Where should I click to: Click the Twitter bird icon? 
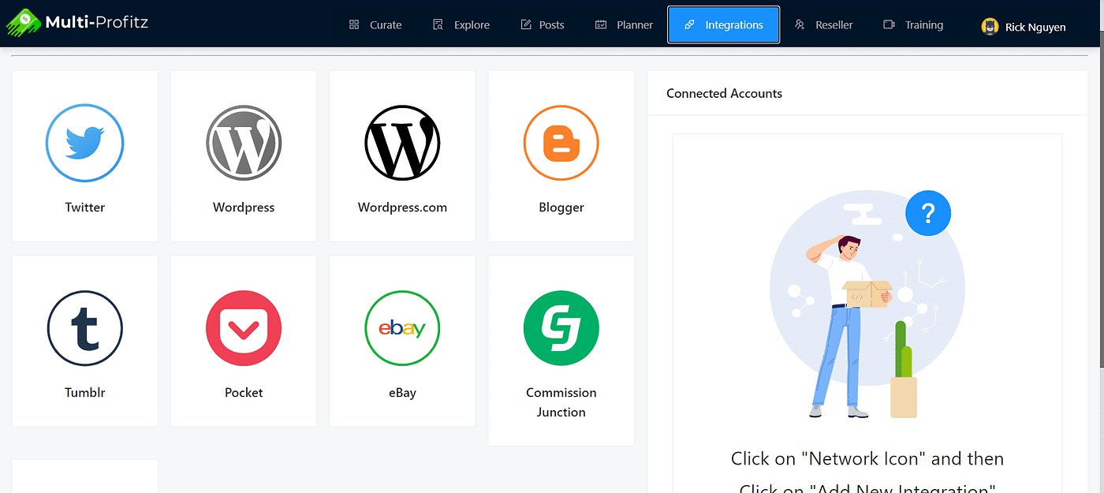pyautogui.click(x=85, y=144)
